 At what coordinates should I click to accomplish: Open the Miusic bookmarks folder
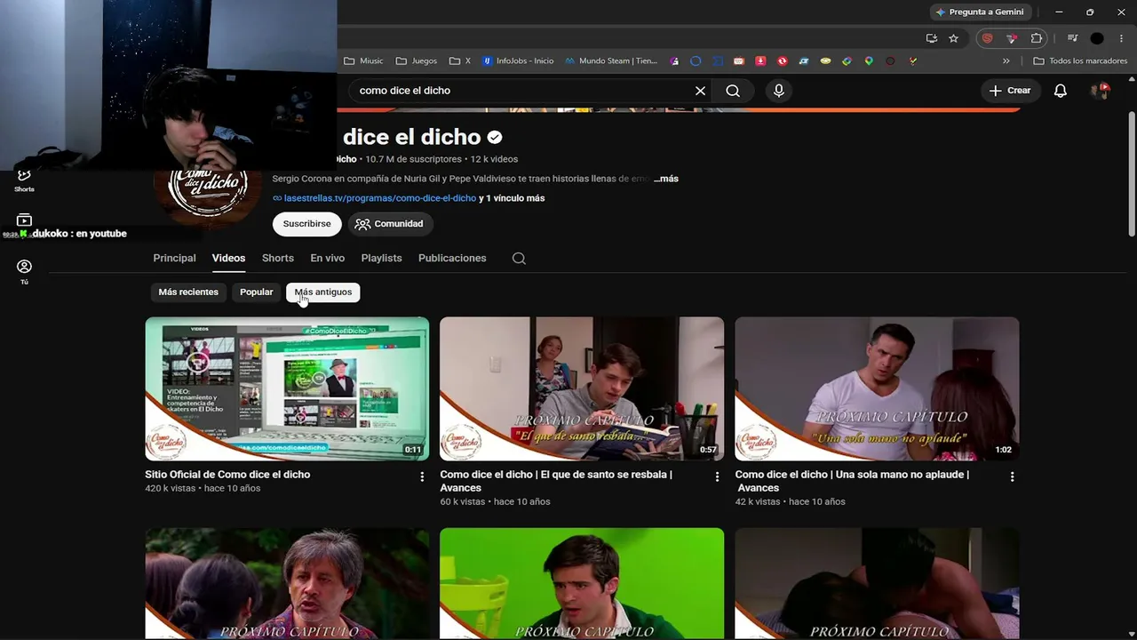363,61
